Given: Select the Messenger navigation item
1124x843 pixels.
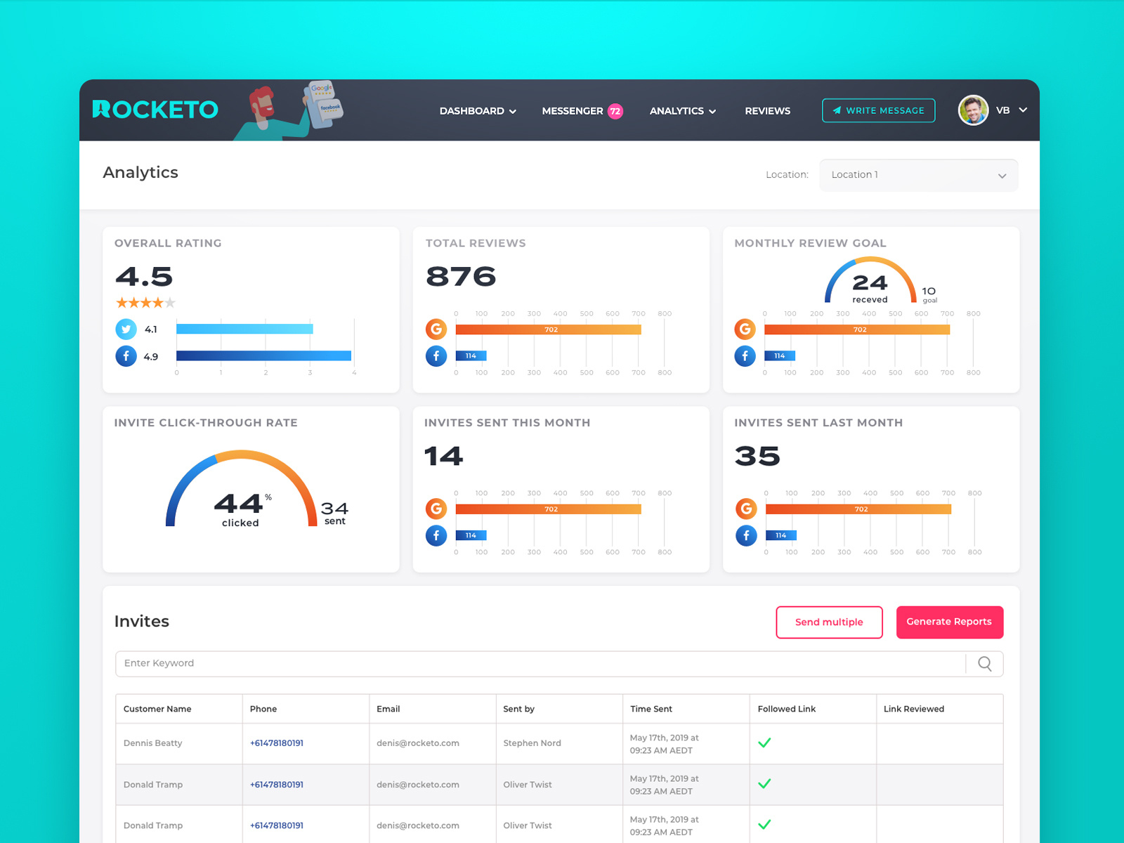Looking at the screenshot, I should click(573, 110).
